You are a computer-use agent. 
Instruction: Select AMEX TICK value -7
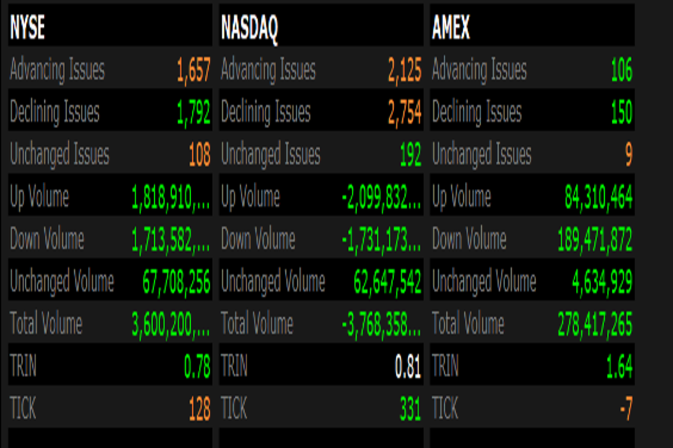coord(626,409)
